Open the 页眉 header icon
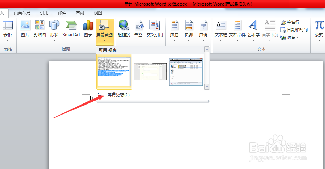This screenshot has width=325, height=169. tap(174, 25)
